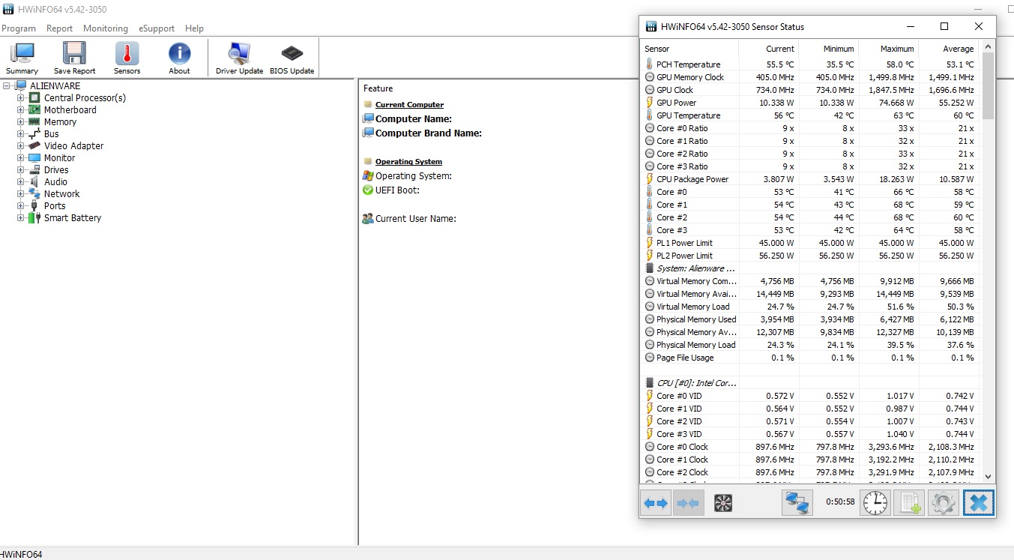This screenshot has width=1014, height=560.
Task: Click the grayed collapse-columns arrows button
Action: [x=687, y=503]
